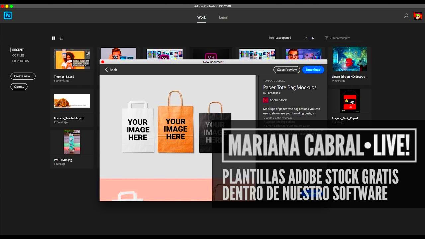This screenshot has width=425, height=239.
Task: Open the IMG_8906.jpg thumbnail
Action: click(x=72, y=142)
